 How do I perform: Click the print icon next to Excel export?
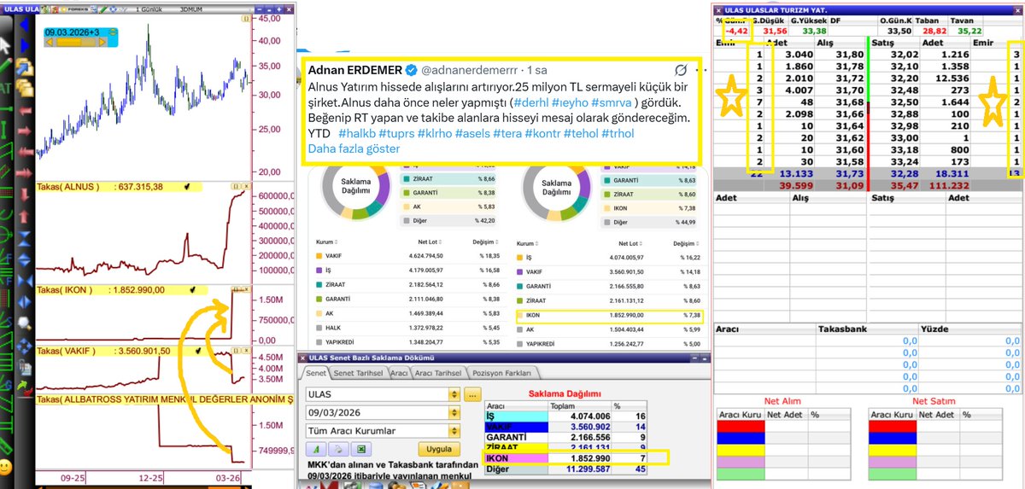coord(338,449)
